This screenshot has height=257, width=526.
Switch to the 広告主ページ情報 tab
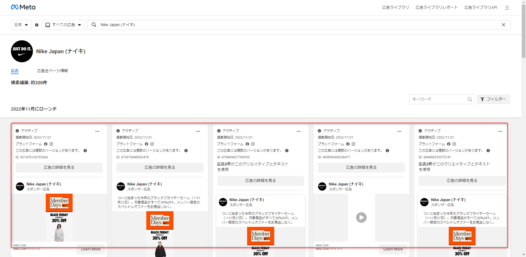(x=53, y=71)
